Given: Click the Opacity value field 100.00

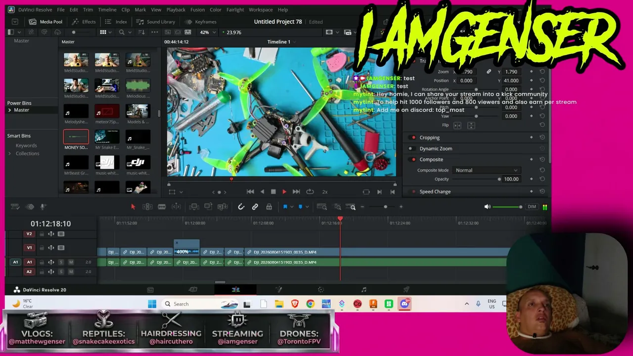Looking at the screenshot, I should pyautogui.click(x=511, y=179).
